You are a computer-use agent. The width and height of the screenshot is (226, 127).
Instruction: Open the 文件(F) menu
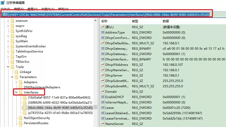(5, 9)
